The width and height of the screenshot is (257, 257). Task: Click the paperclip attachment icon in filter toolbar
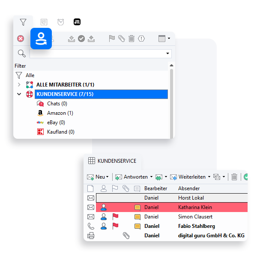[122, 39]
